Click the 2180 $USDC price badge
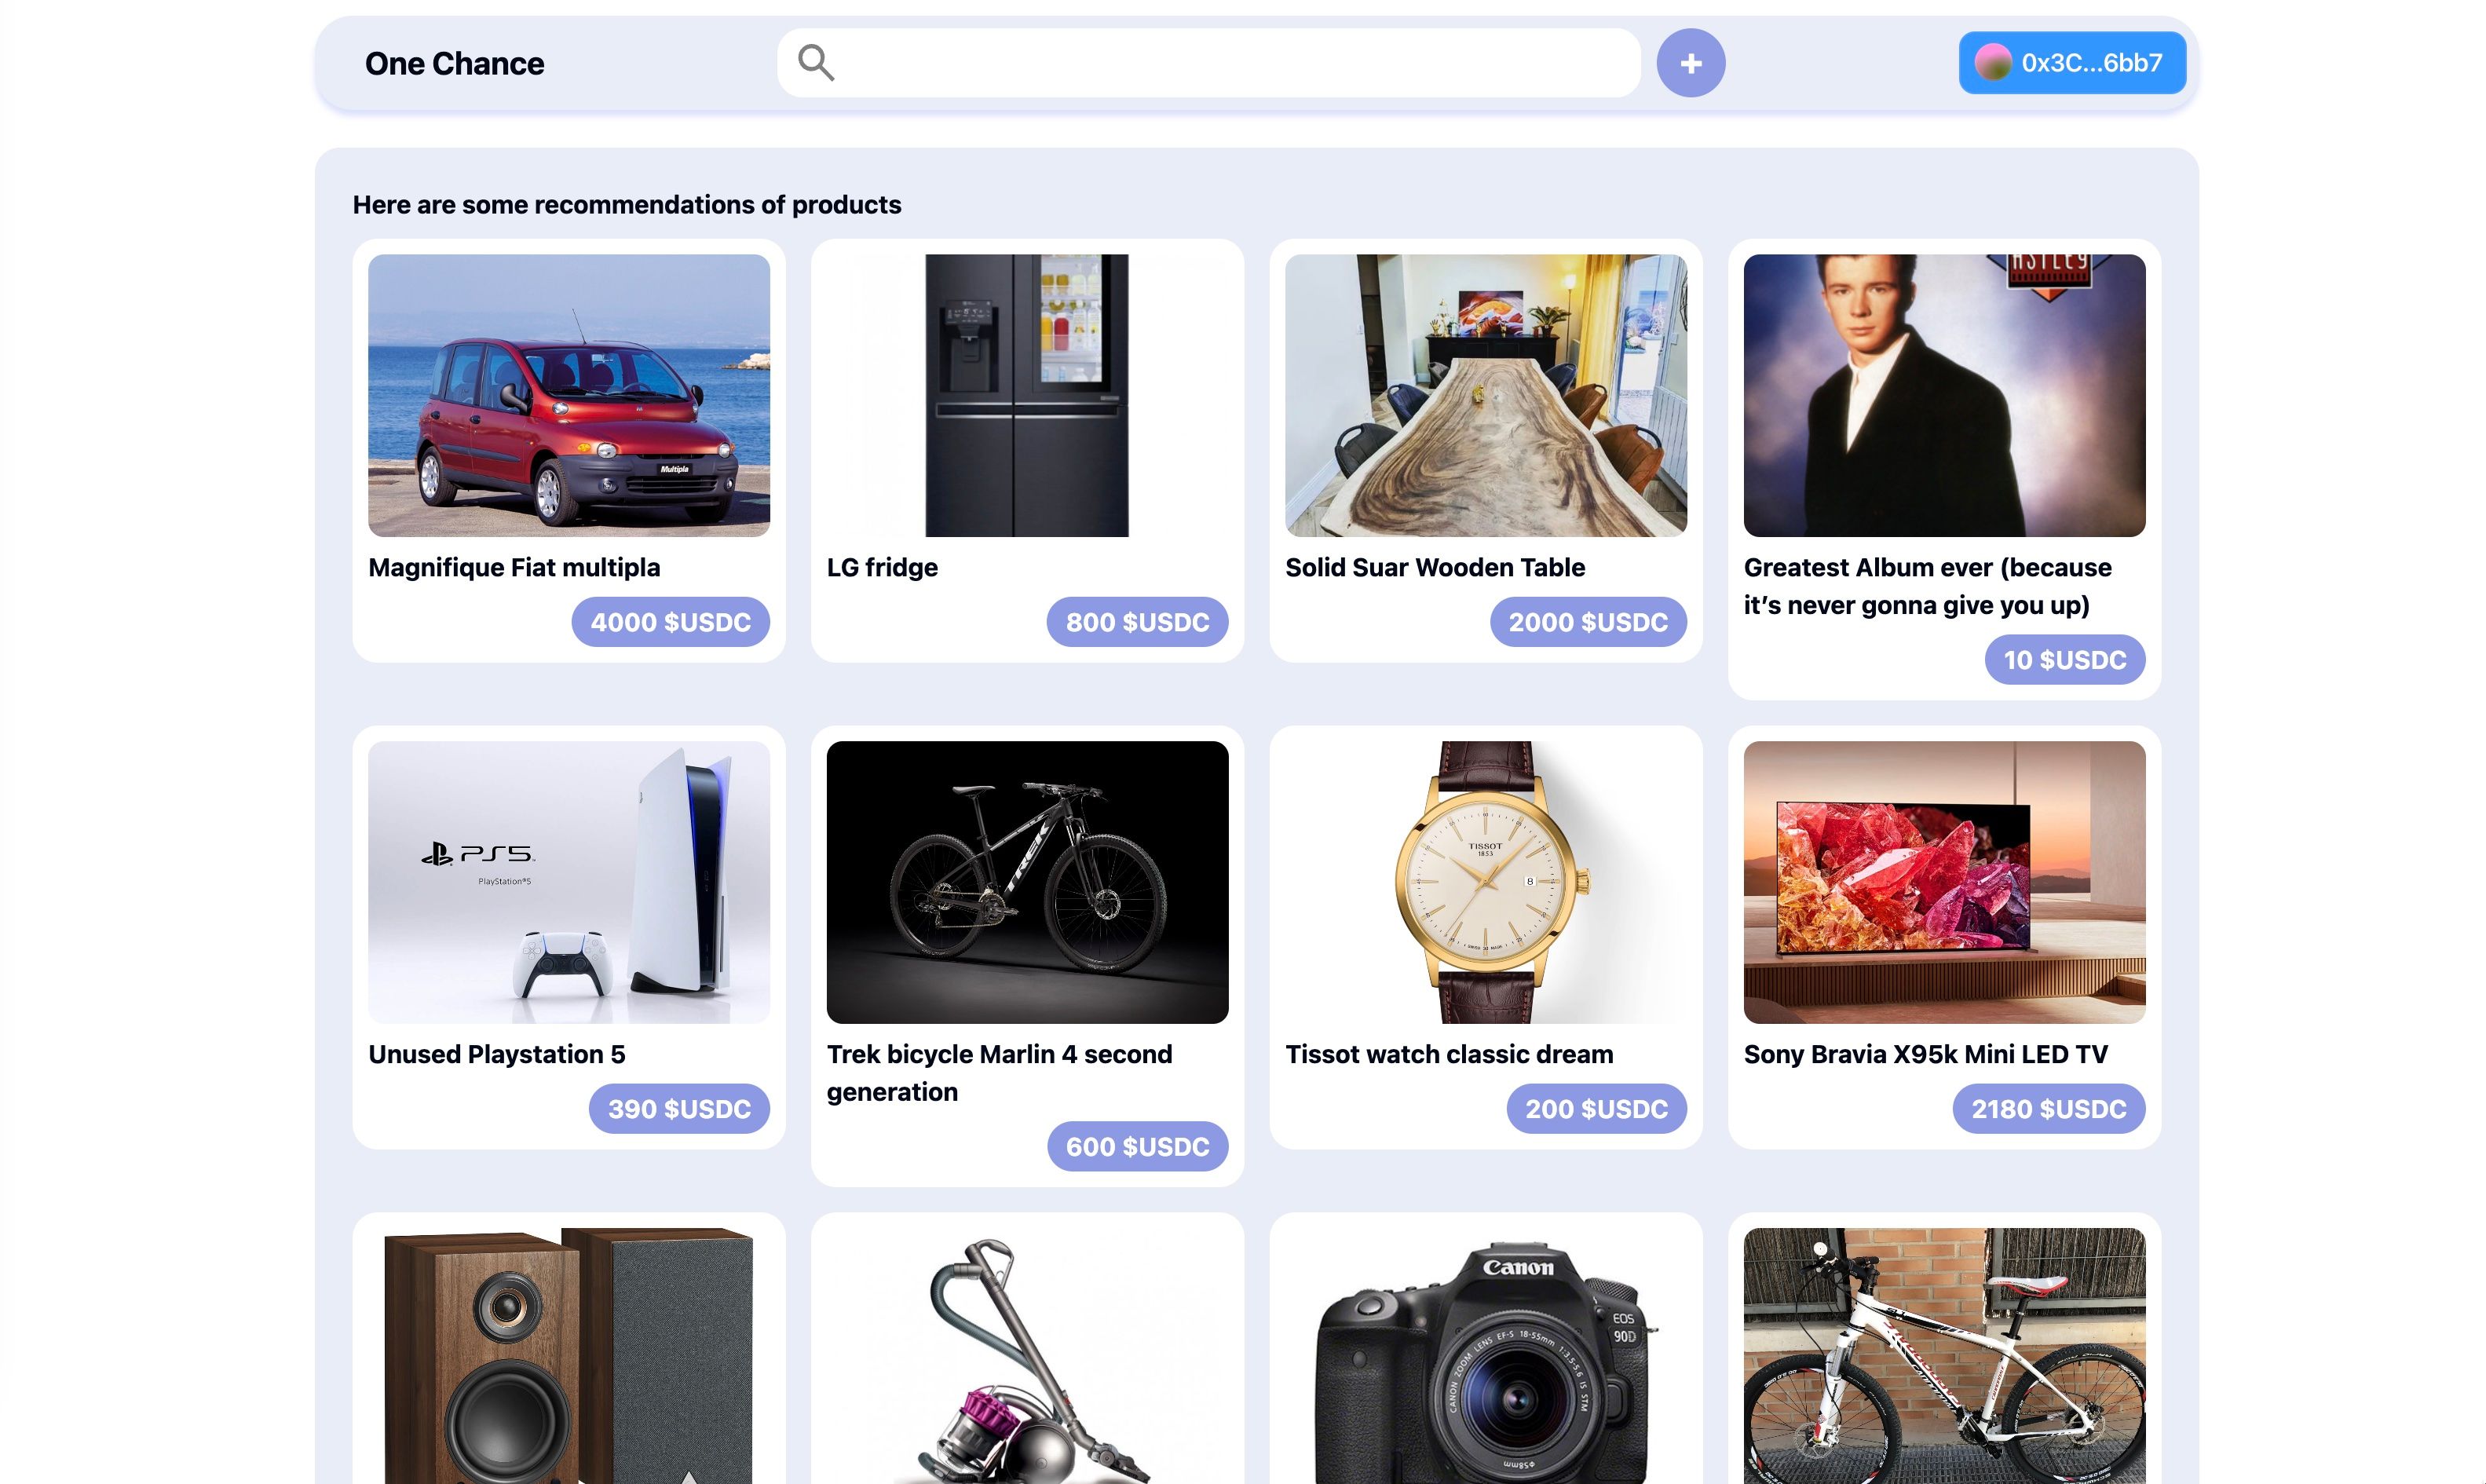 pos(2049,1109)
